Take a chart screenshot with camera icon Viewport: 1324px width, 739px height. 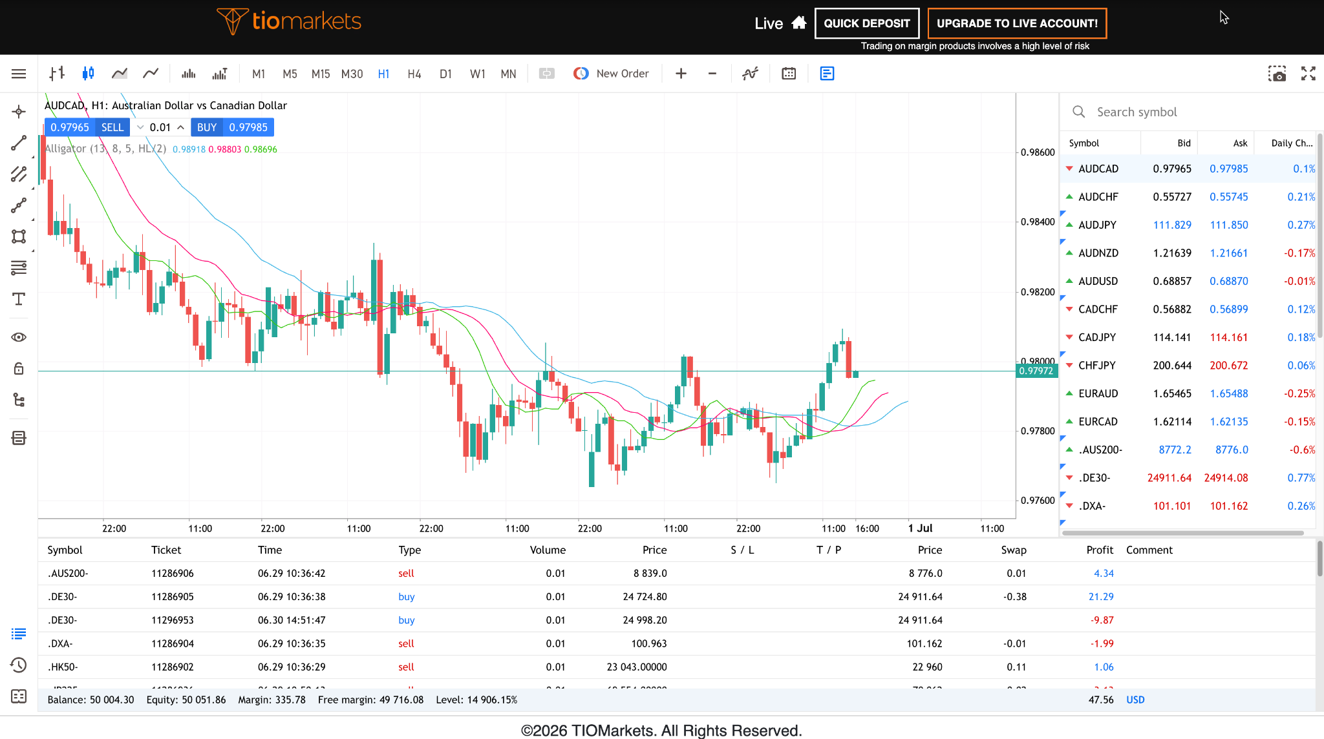click(x=1277, y=74)
